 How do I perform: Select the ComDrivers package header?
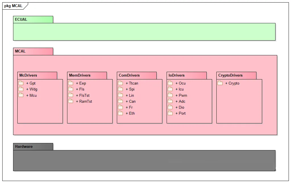(136, 75)
